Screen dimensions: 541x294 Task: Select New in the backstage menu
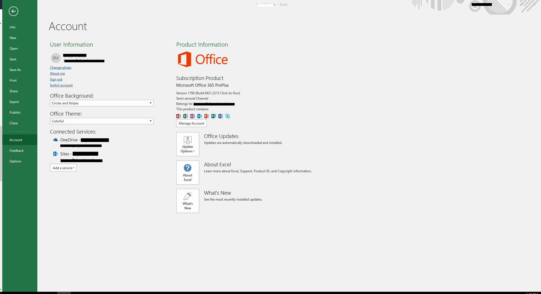20,38
